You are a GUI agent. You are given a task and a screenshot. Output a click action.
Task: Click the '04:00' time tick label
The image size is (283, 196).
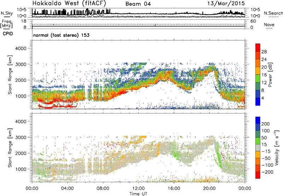tap(68, 189)
